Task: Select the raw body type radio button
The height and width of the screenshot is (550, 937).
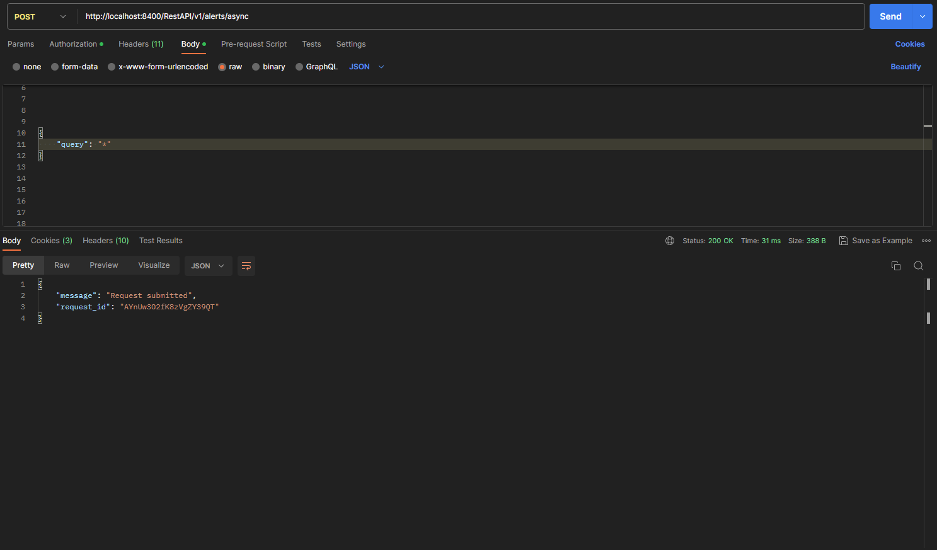Action: (x=222, y=66)
